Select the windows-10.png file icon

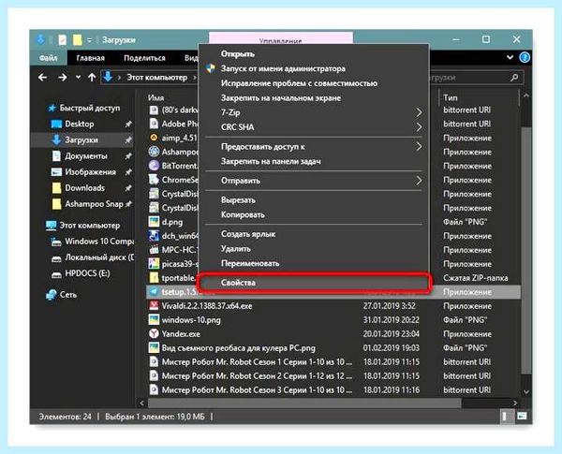pyautogui.click(x=154, y=319)
